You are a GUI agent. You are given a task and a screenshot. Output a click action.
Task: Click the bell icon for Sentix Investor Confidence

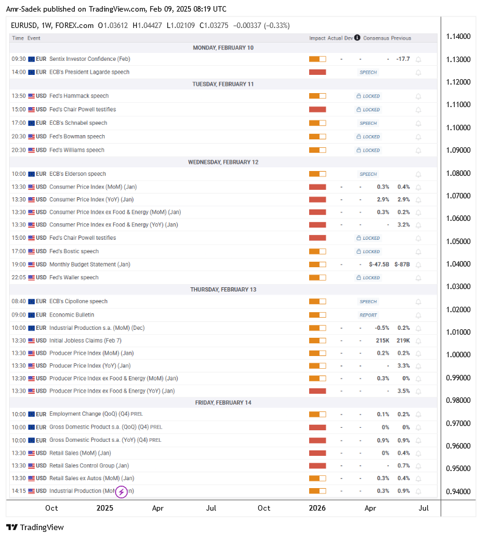click(x=418, y=60)
